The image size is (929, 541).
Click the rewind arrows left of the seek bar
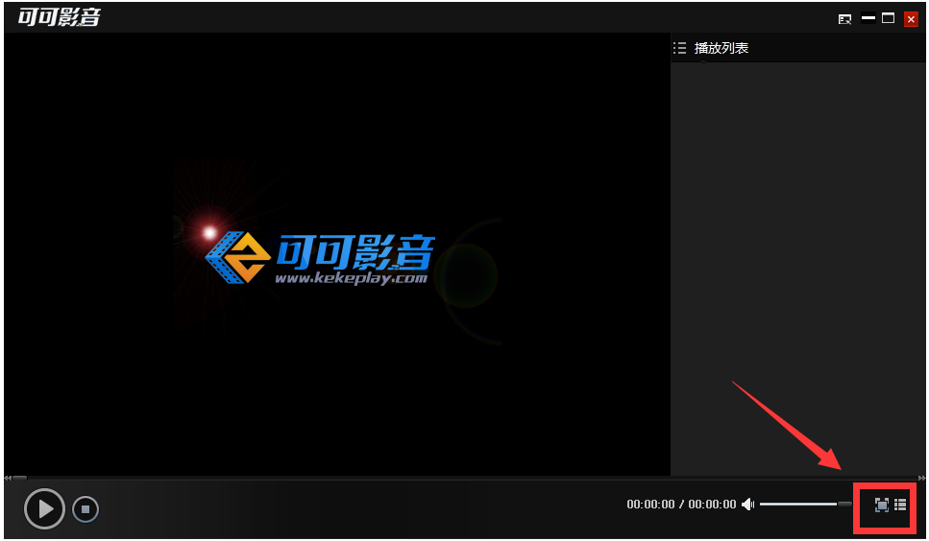click(7, 478)
